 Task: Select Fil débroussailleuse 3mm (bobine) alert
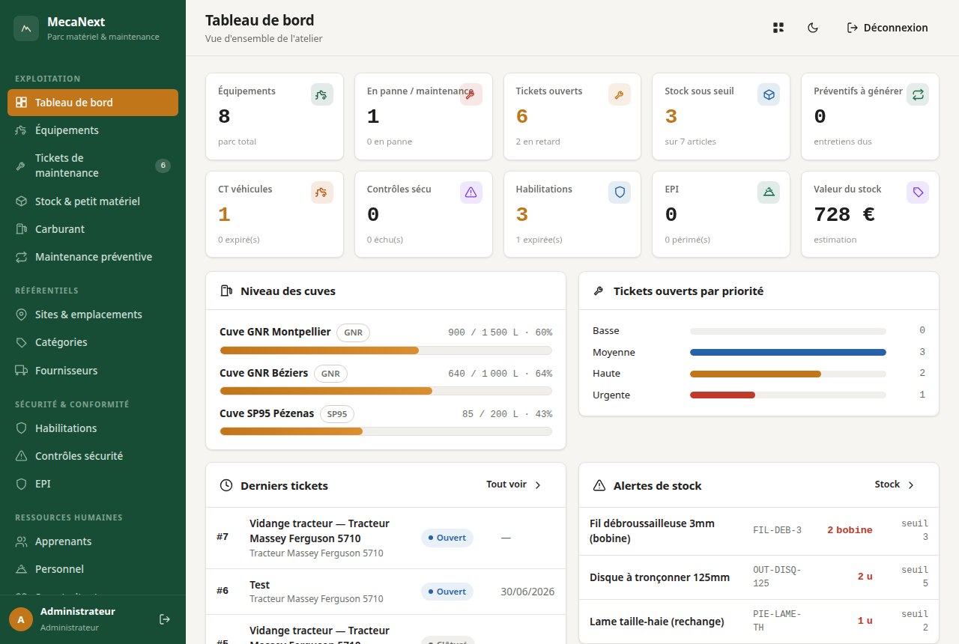tap(759, 531)
